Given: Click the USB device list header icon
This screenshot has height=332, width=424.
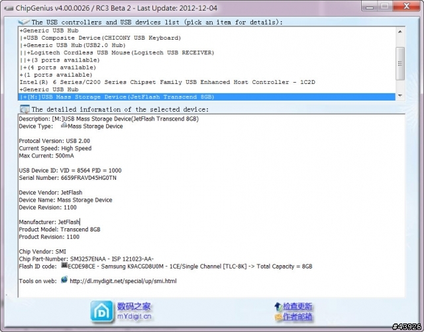Looking at the screenshot, I should [24, 22].
